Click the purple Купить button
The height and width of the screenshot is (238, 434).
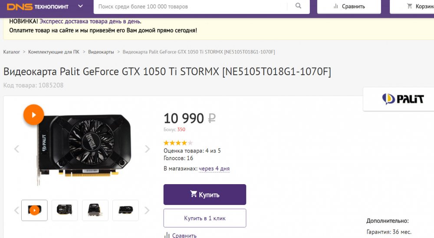coord(204,195)
